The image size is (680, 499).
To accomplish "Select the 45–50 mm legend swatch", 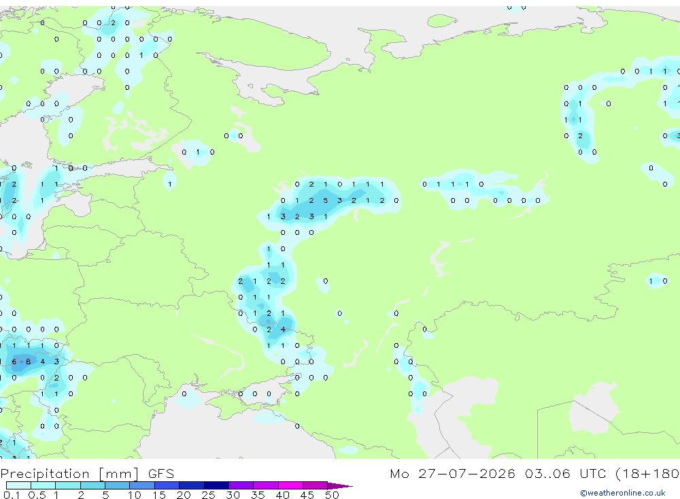I will (316, 485).
